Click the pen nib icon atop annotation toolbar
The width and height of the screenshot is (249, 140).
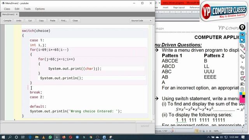pos(242,28)
